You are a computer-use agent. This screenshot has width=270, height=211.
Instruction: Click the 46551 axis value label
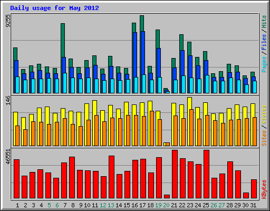pyautogui.click(x=8, y=157)
